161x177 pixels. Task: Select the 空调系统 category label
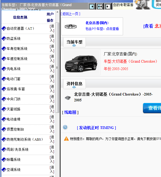pos(14,170)
